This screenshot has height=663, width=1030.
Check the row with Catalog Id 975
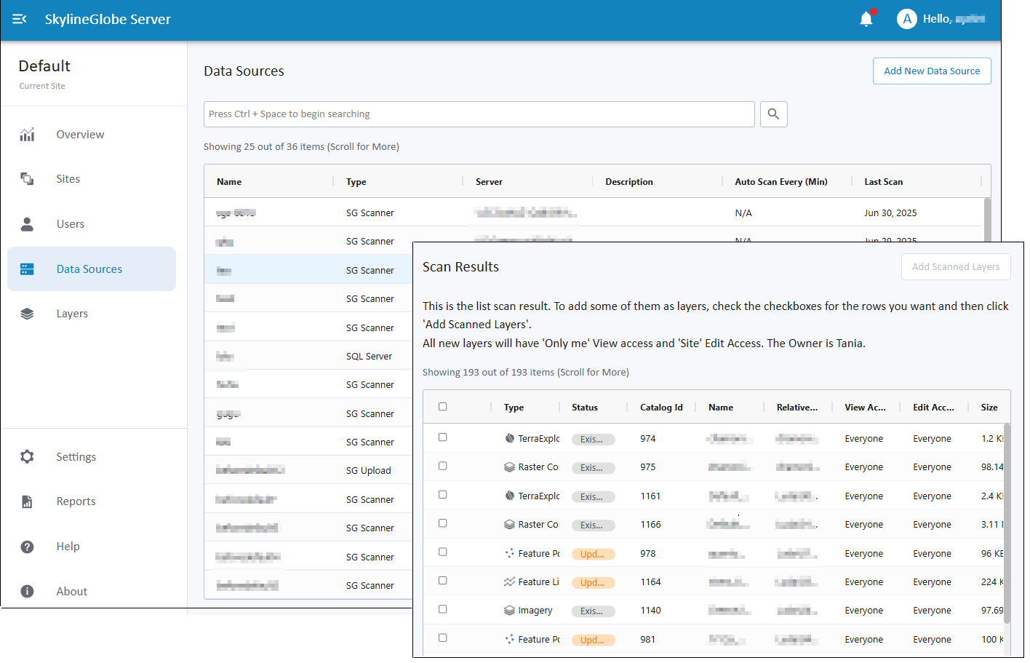(x=443, y=466)
